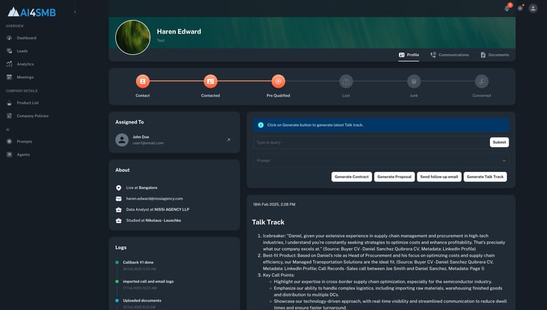The width and height of the screenshot is (547, 310).
Task: Click the Leads icon in sidebar
Action: click(x=9, y=51)
